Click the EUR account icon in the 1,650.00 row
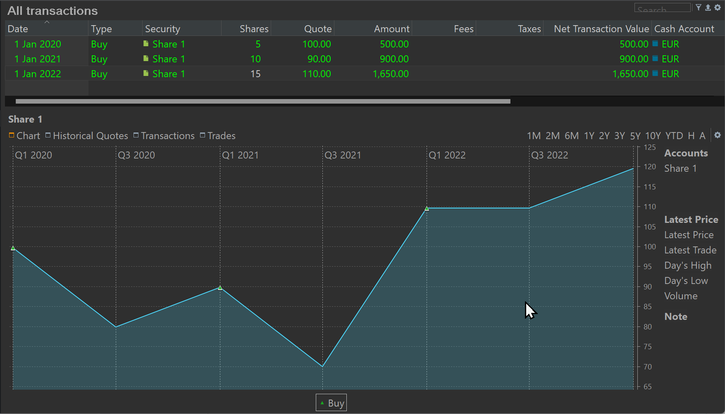Viewport: 725px width, 414px height. [655, 73]
